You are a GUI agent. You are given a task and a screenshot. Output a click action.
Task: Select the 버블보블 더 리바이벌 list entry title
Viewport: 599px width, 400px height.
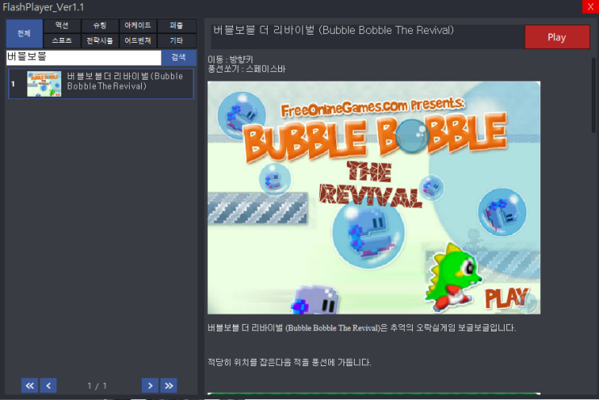point(125,81)
